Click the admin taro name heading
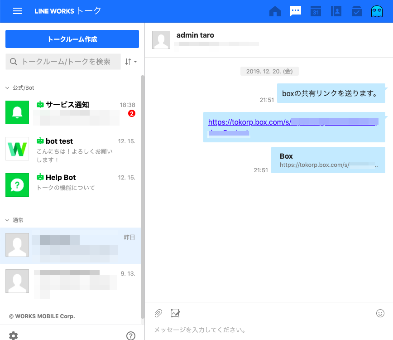 pos(195,35)
